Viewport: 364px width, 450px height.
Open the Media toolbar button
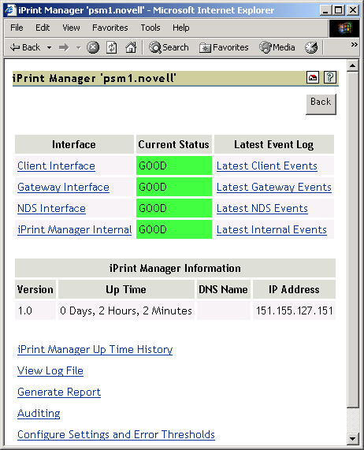pyautogui.click(x=277, y=47)
